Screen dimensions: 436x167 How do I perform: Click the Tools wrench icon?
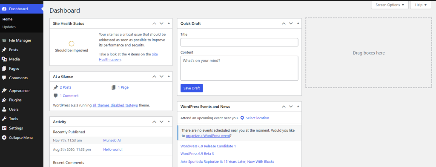point(4,119)
